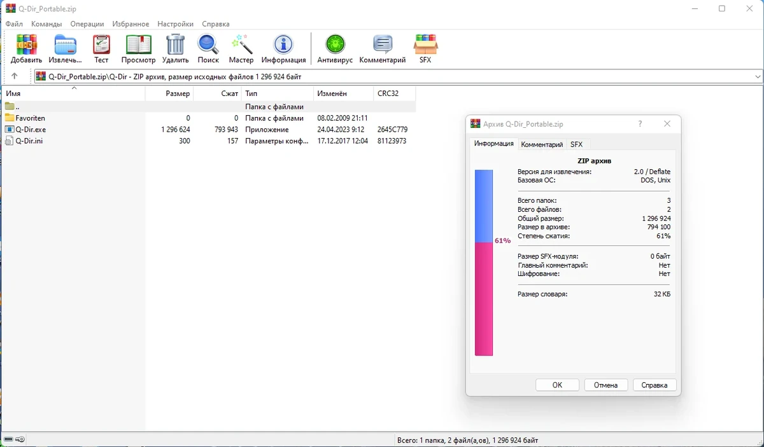Image resolution: width=764 pixels, height=447 pixels.
Task: Click the archive icon in address bar
Action: [41, 76]
